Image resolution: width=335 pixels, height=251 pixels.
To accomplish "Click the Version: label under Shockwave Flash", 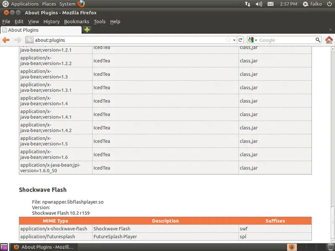I will [x=41, y=207].
